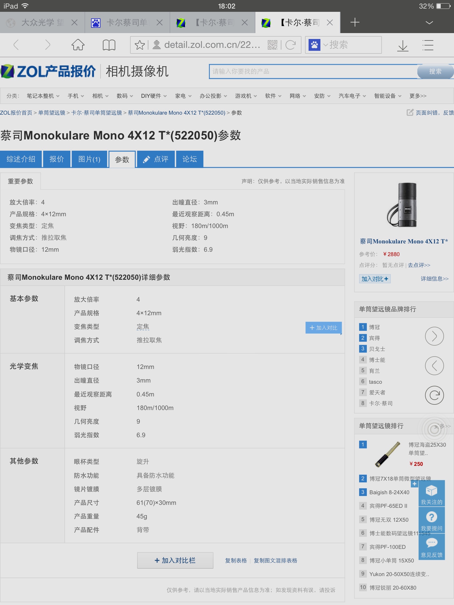Open the 蔡司Monokulare Mono 4X12 T* sidebar title link

pos(404,241)
